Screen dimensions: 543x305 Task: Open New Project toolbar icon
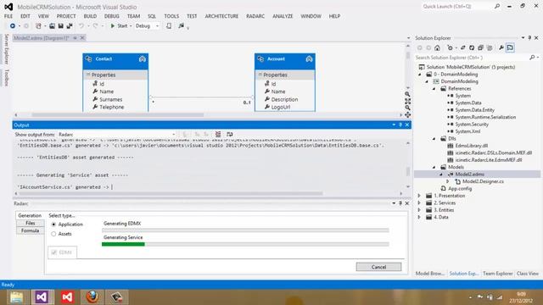point(38,26)
